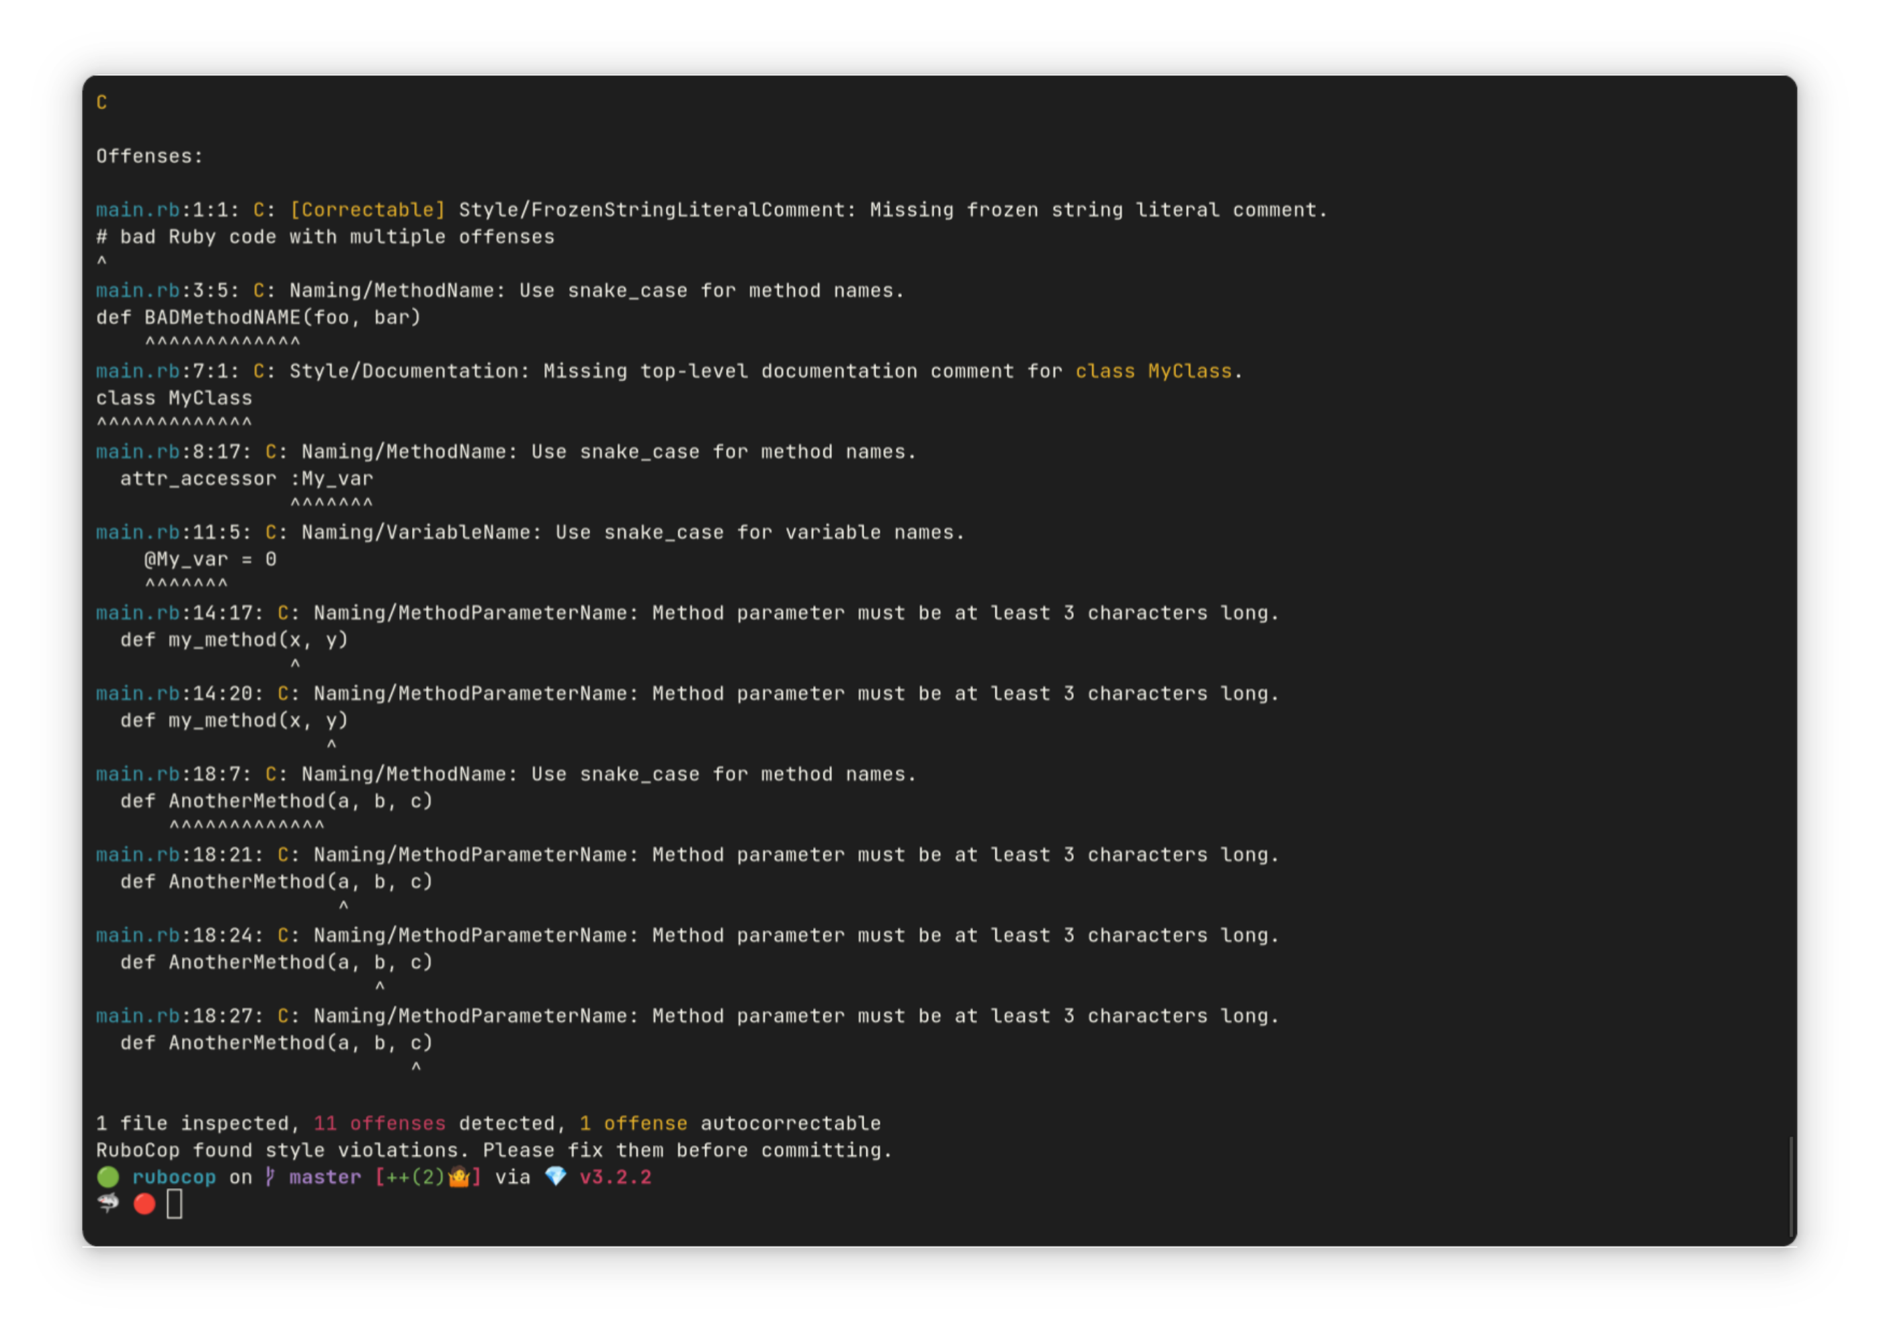1879x1336 pixels.
Task: Click the shark emoji at the prompt
Action: click(x=108, y=1204)
